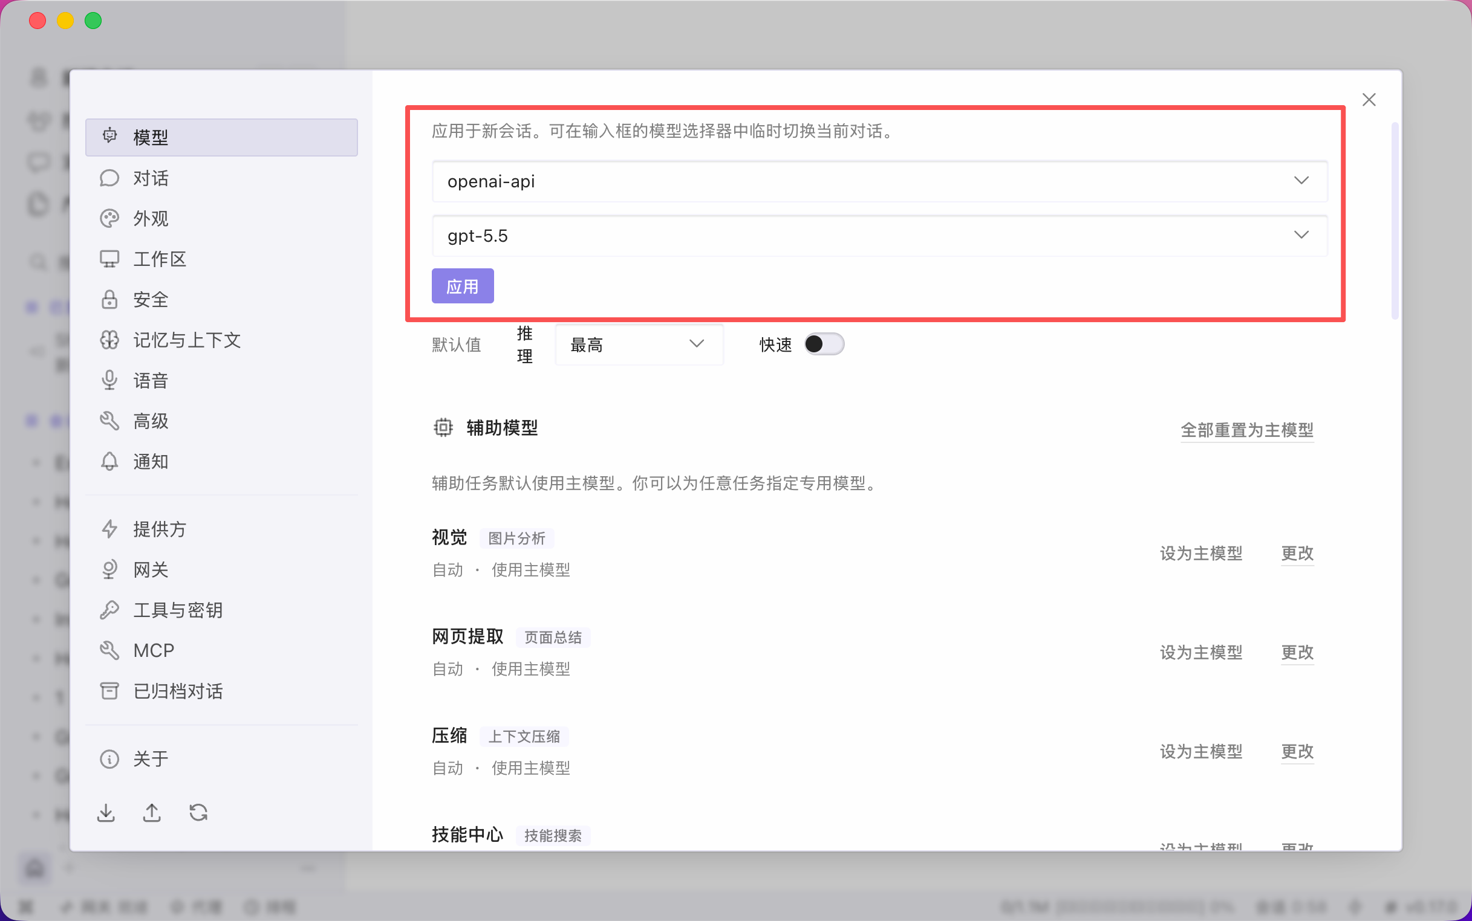Screen dimensions: 1472x921
Task: Click the info icon next to 关于
Action: pyautogui.click(x=109, y=758)
